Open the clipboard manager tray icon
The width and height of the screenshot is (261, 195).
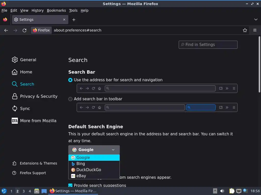click(232, 191)
